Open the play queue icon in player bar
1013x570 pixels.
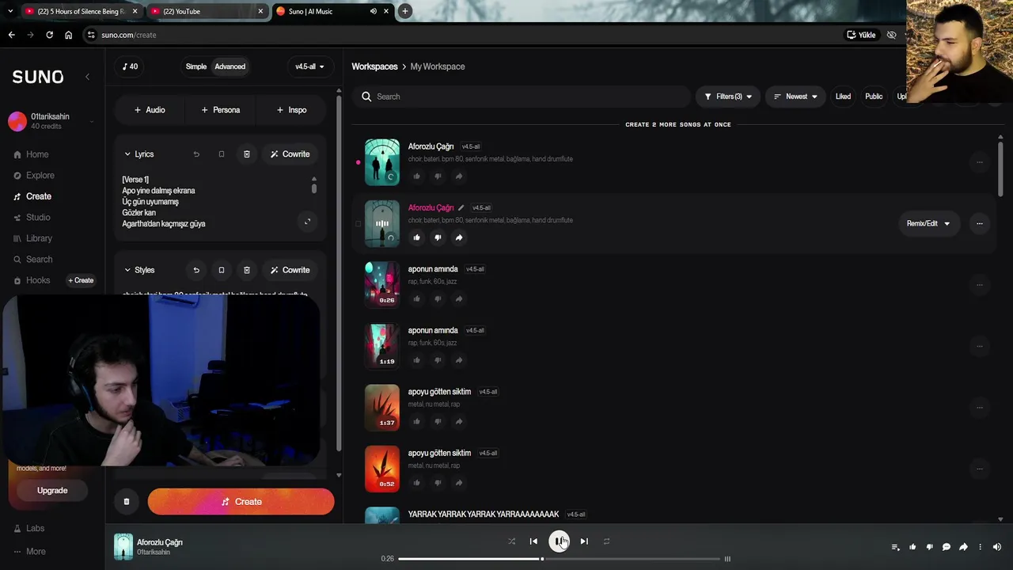[x=895, y=547]
